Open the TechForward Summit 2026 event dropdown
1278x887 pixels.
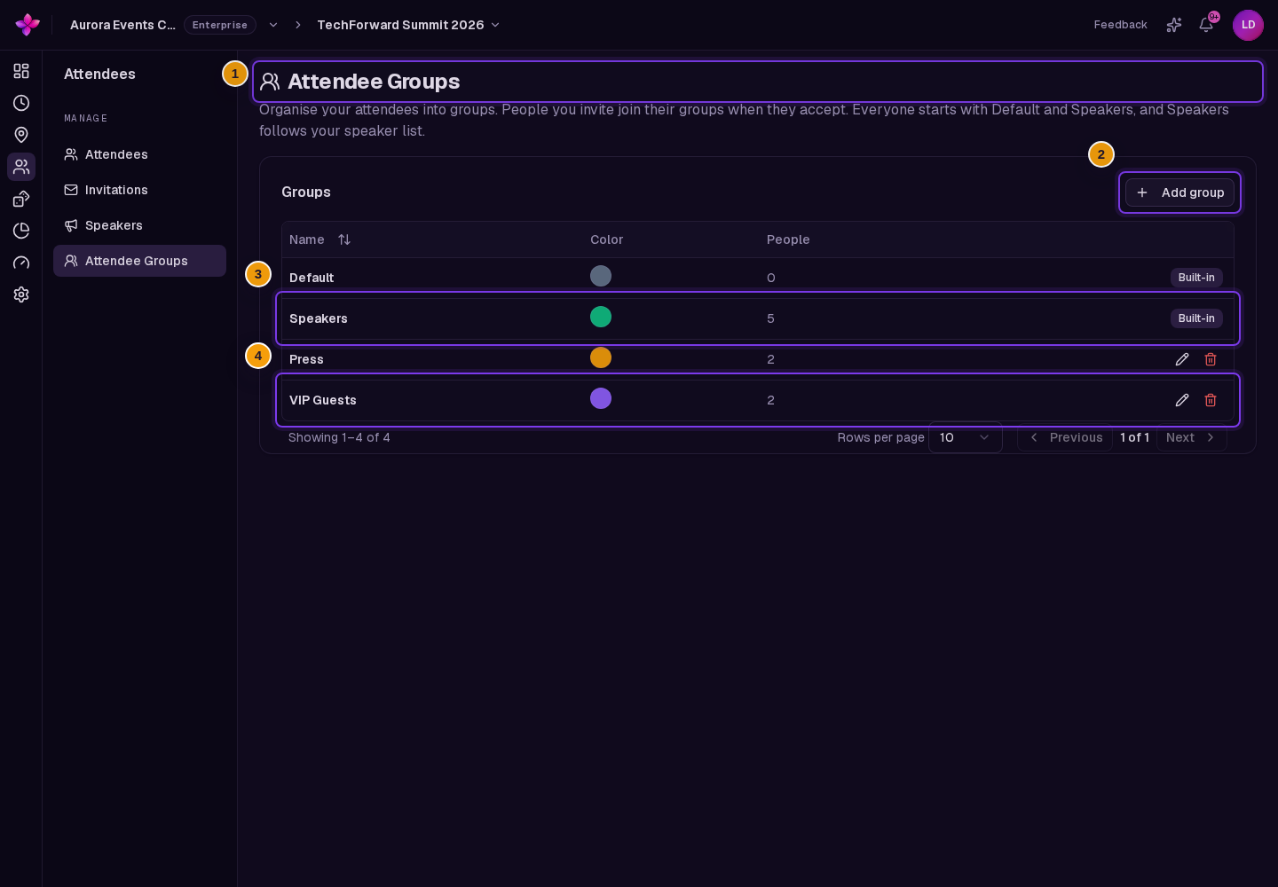coord(408,25)
